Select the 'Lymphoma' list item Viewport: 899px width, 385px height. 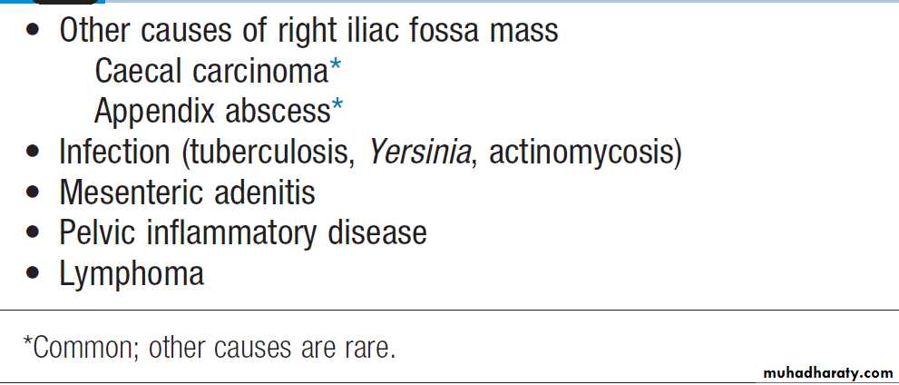point(132,273)
